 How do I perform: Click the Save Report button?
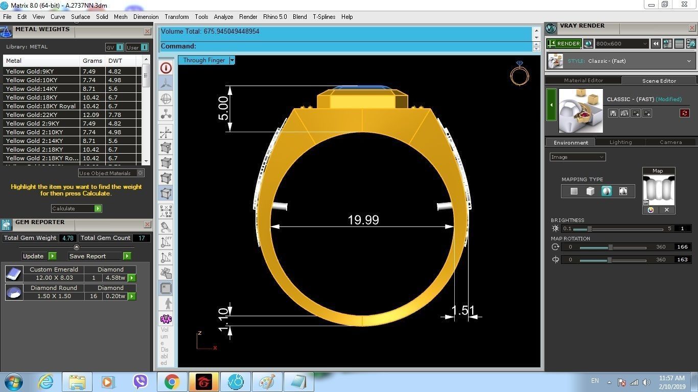(x=100, y=256)
